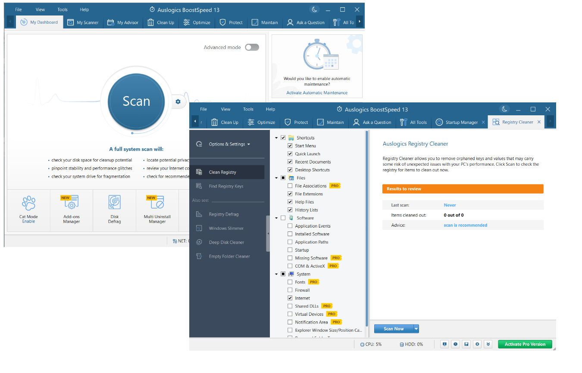This screenshot has width=582, height=373.
Task: Switch to My Advisor tab in back window
Action: (x=123, y=22)
